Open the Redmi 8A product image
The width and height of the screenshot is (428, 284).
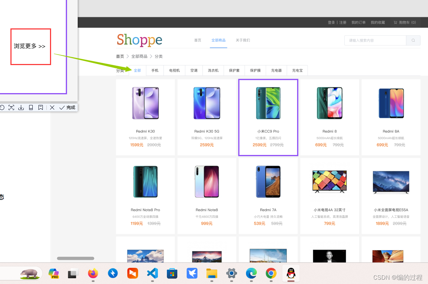click(x=391, y=103)
